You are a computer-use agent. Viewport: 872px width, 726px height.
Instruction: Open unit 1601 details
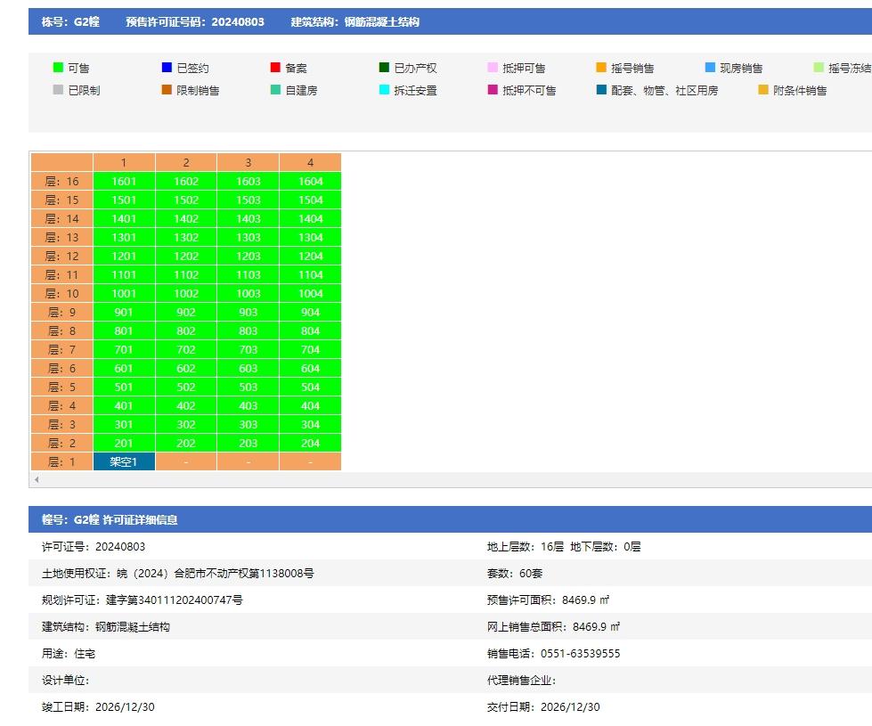point(124,182)
